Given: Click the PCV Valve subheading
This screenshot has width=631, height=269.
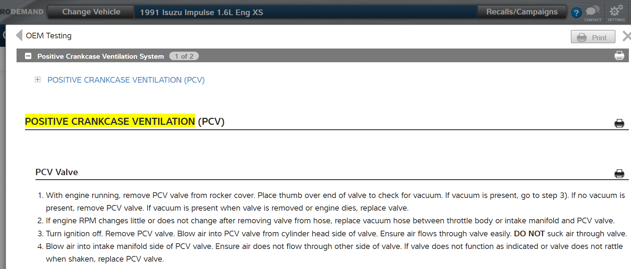Looking at the screenshot, I should 57,172.
